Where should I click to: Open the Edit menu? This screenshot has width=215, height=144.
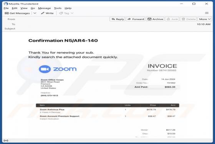(x=15, y=8)
